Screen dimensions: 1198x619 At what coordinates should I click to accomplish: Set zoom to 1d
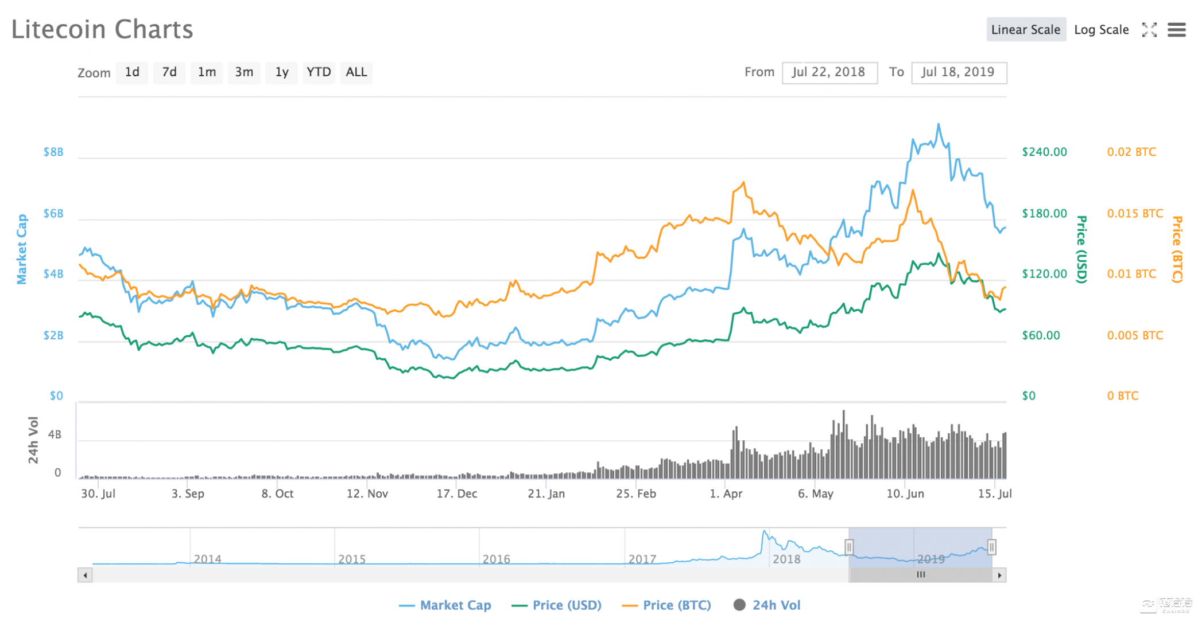point(132,72)
